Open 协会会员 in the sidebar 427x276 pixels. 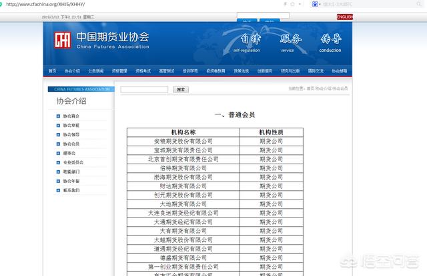point(71,144)
